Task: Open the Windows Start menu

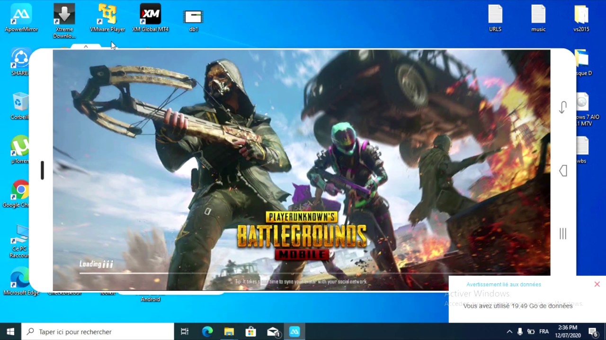Action: click(x=10, y=331)
